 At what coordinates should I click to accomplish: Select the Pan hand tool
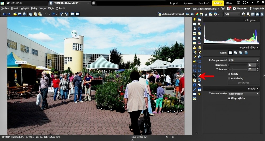tap(195, 29)
